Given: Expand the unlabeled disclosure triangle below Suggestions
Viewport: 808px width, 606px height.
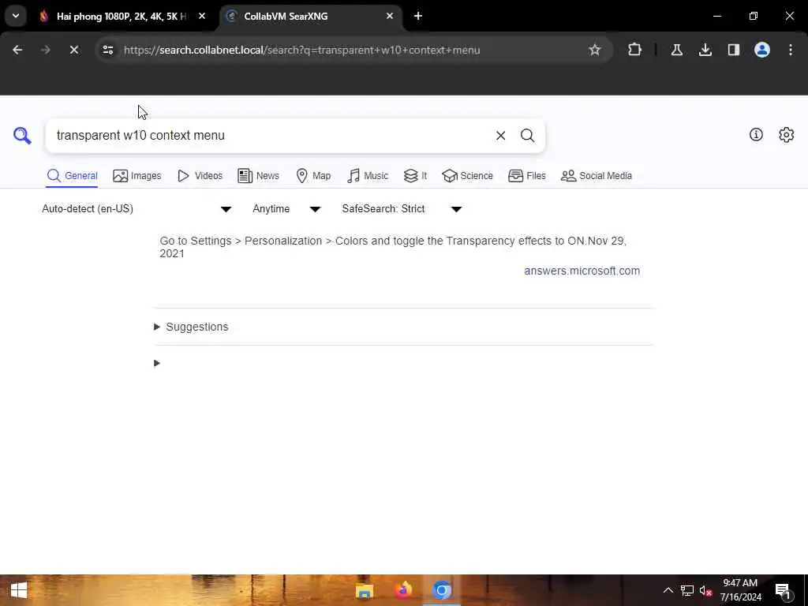Looking at the screenshot, I should pyautogui.click(x=157, y=363).
